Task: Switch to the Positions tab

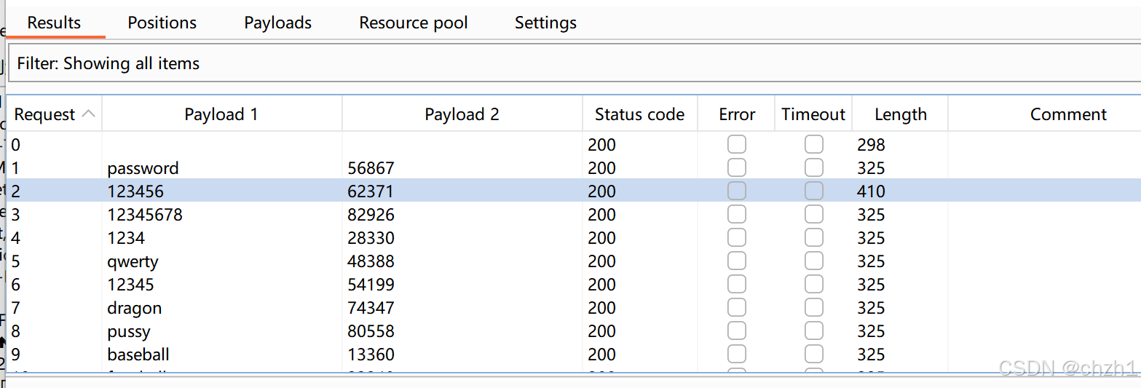Action: pyautogui.click(x=162, y=23)
